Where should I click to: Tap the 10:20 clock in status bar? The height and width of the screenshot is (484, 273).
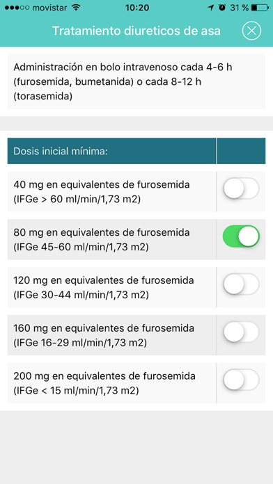(x=136, y=8)
